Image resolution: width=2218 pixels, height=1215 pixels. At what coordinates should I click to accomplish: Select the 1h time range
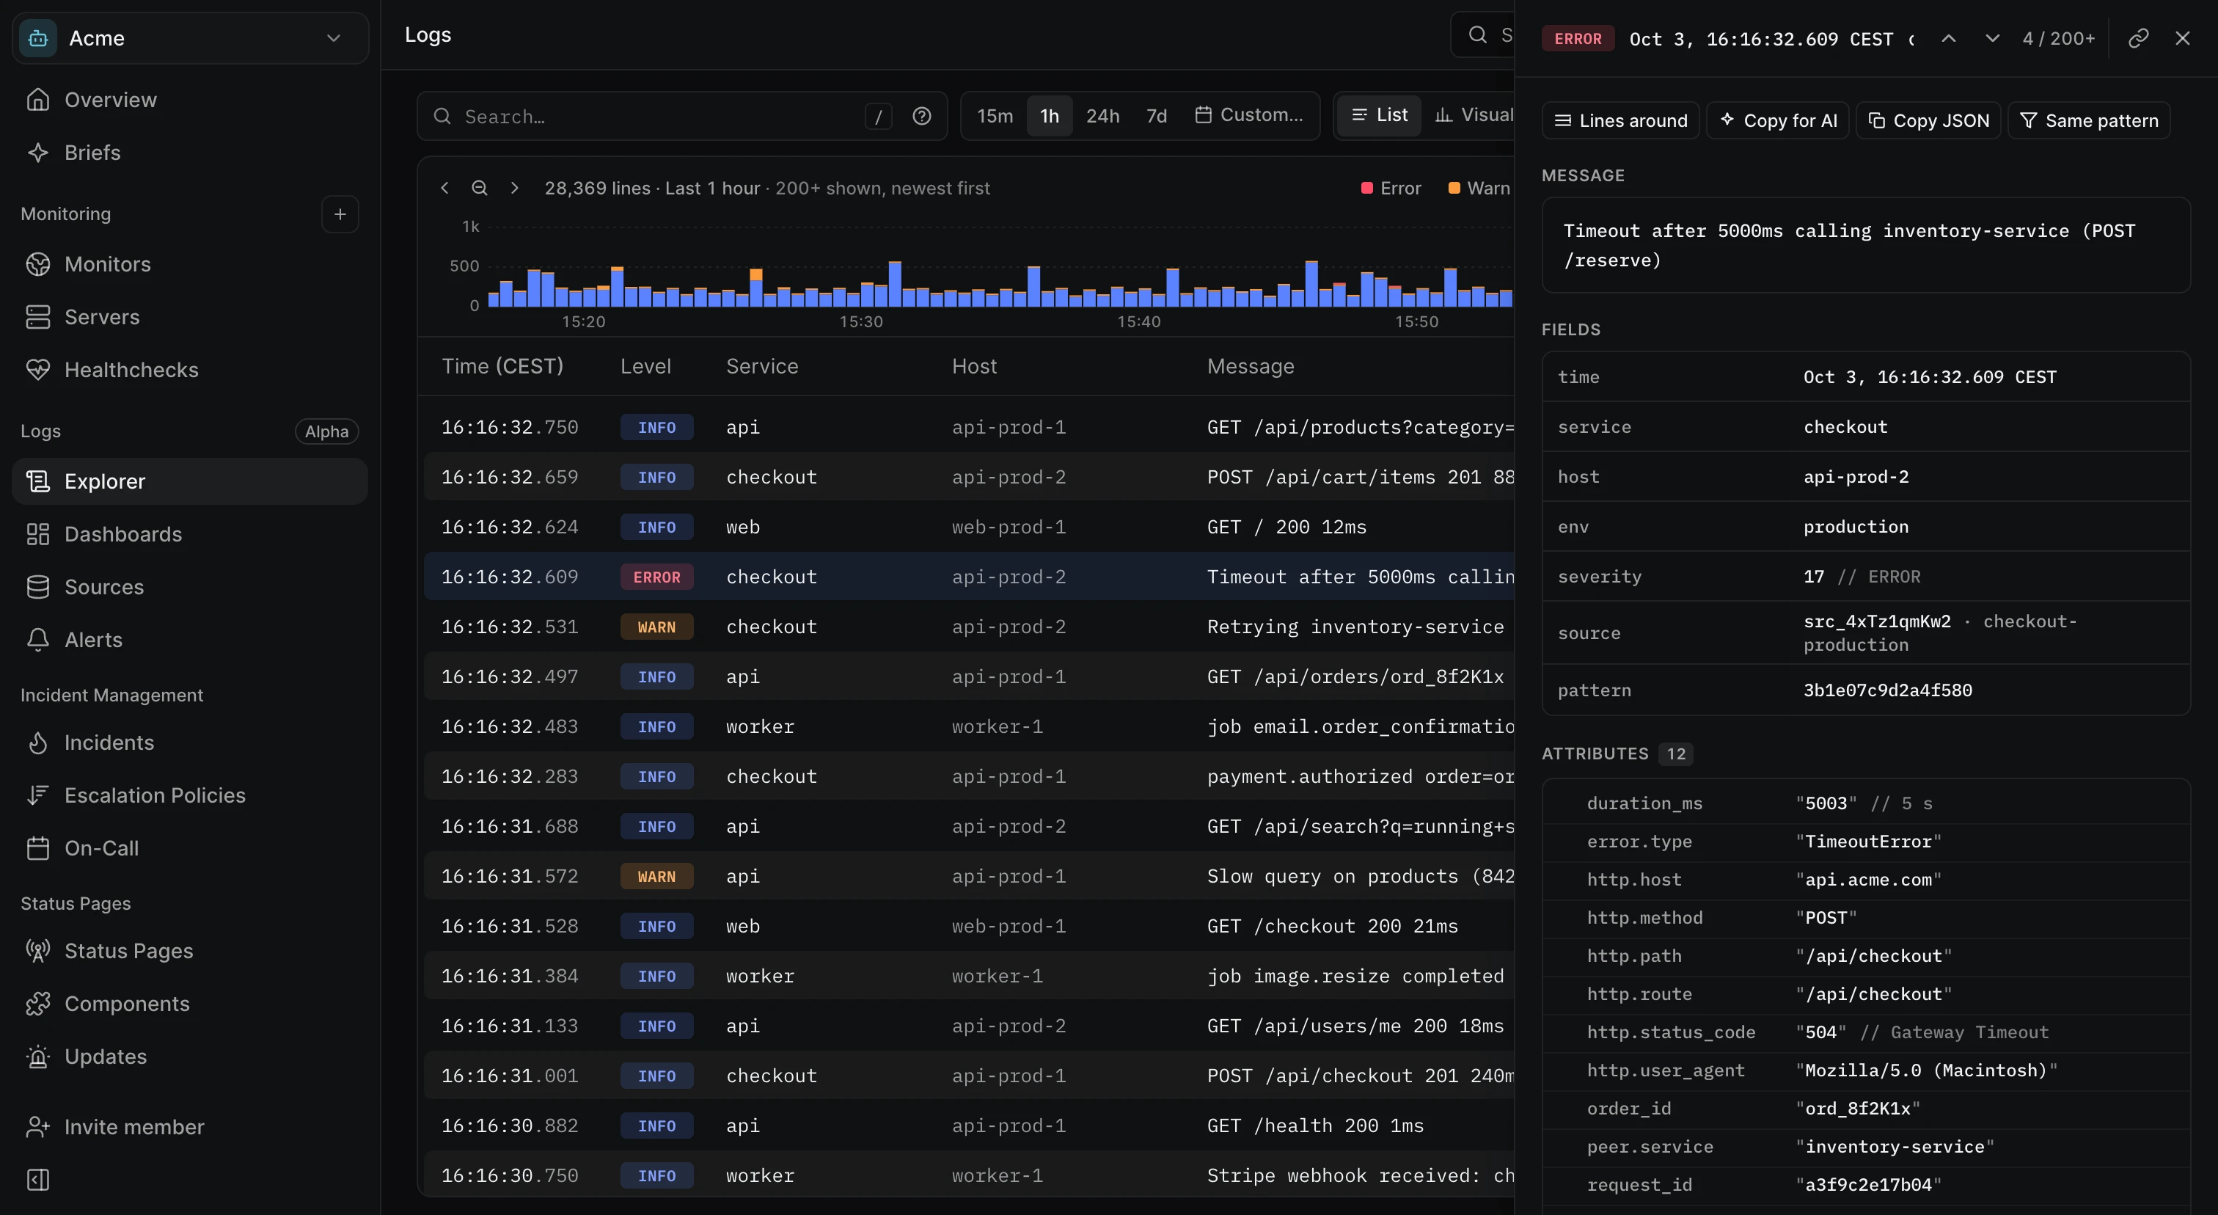1049,115
